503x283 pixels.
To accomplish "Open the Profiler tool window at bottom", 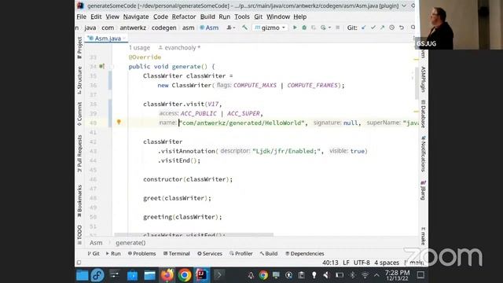I will pos(241,253).
